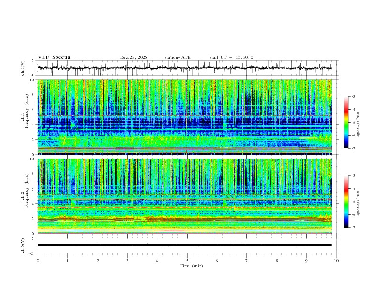Click time axis tick label "8"
The image size is (379, 293).
click(x=277, y=261)
